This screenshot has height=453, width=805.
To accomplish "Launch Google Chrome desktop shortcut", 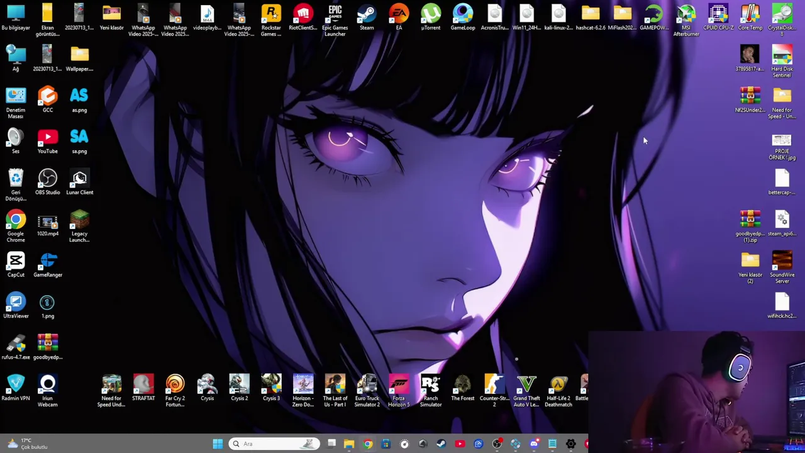I will [x=16, y=226].
